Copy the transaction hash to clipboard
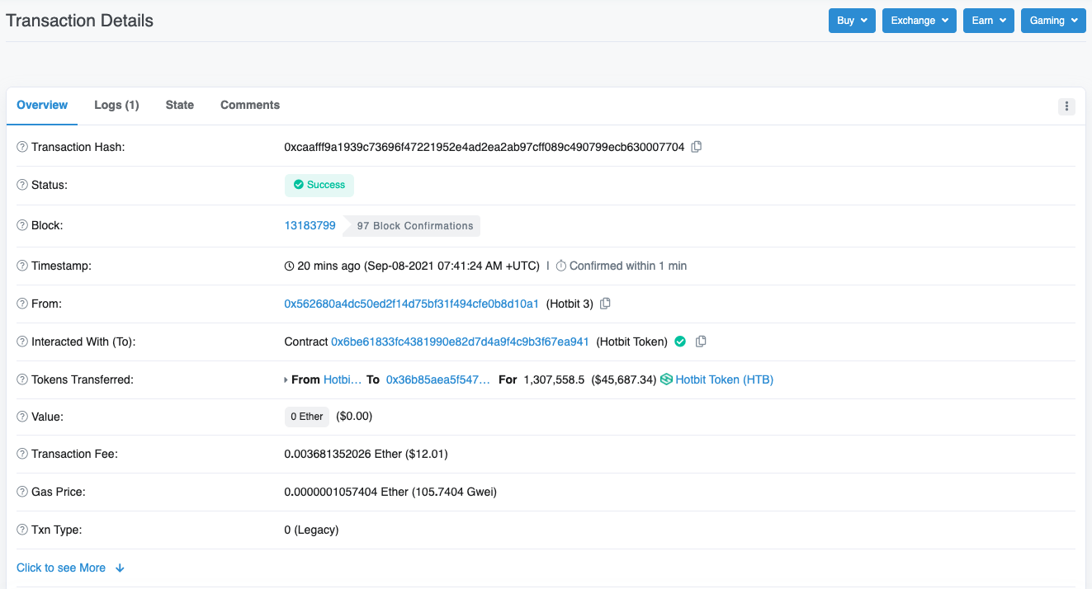1092x589 pixels. tap(697, 147)
